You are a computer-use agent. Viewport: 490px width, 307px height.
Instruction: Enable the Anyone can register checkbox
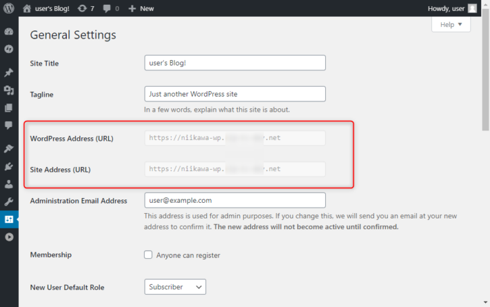148,255
